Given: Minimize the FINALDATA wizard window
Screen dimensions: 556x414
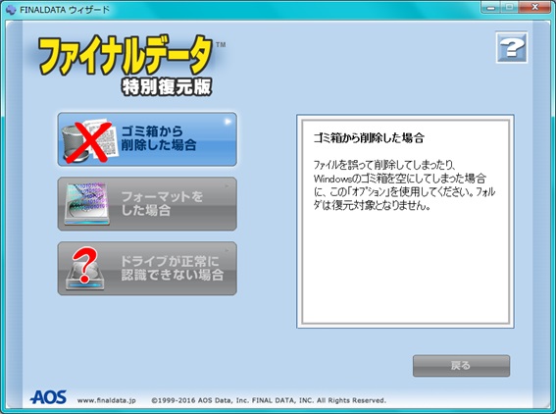Looking at the screenshot, I should coord(491,7).
